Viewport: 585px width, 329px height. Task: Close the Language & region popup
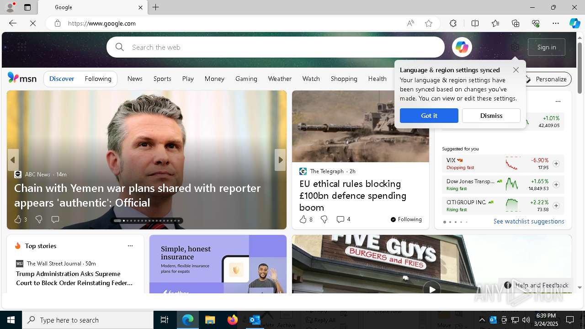[x=516, y=70]
